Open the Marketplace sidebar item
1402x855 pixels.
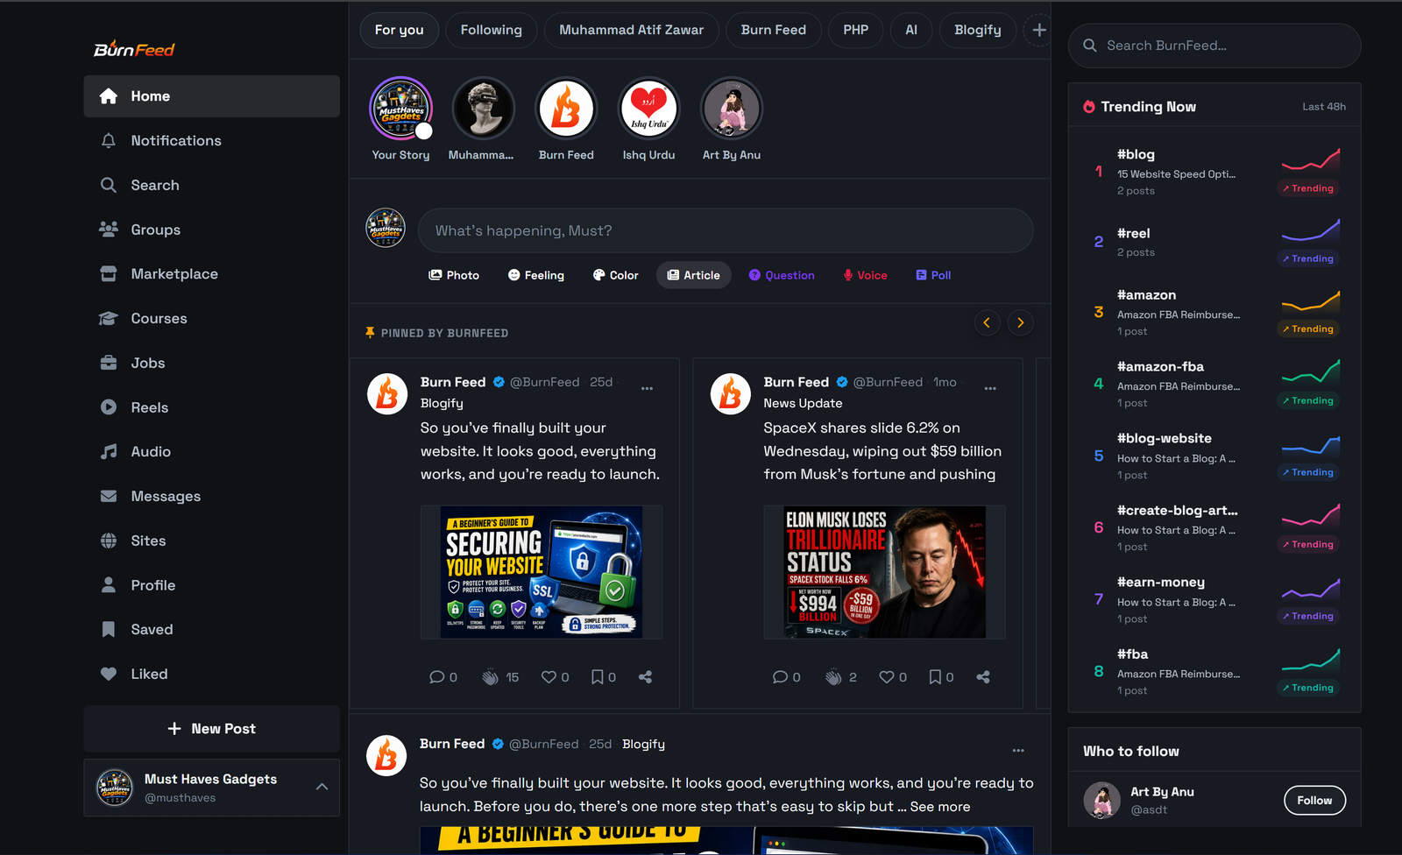point(211,274)
